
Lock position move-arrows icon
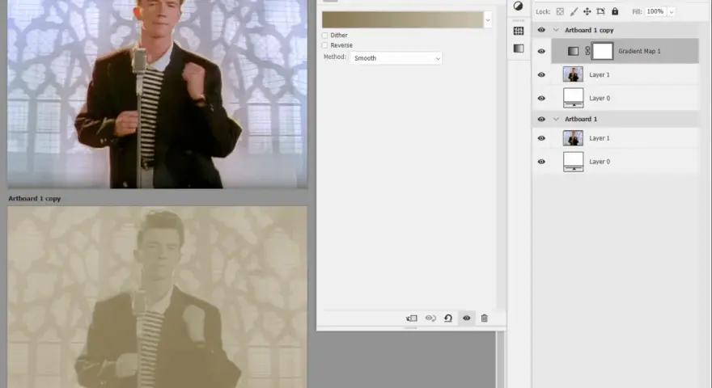[x=587, y=12]
